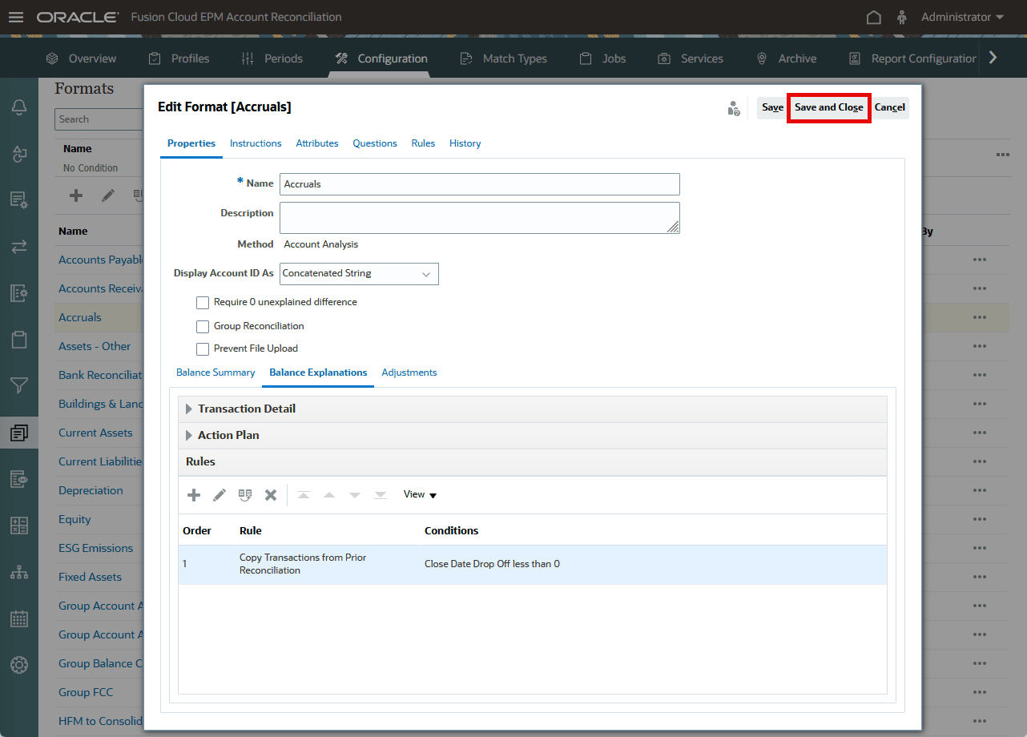Viewport: 1027px width, 737px height.
Task: Open Accounts Payable format
Action: [101, 260]
